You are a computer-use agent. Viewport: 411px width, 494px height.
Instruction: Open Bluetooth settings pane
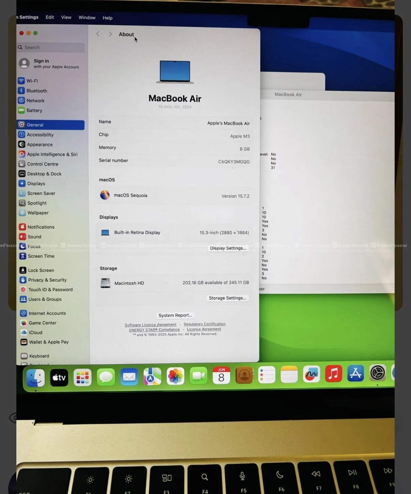(33, 91)
